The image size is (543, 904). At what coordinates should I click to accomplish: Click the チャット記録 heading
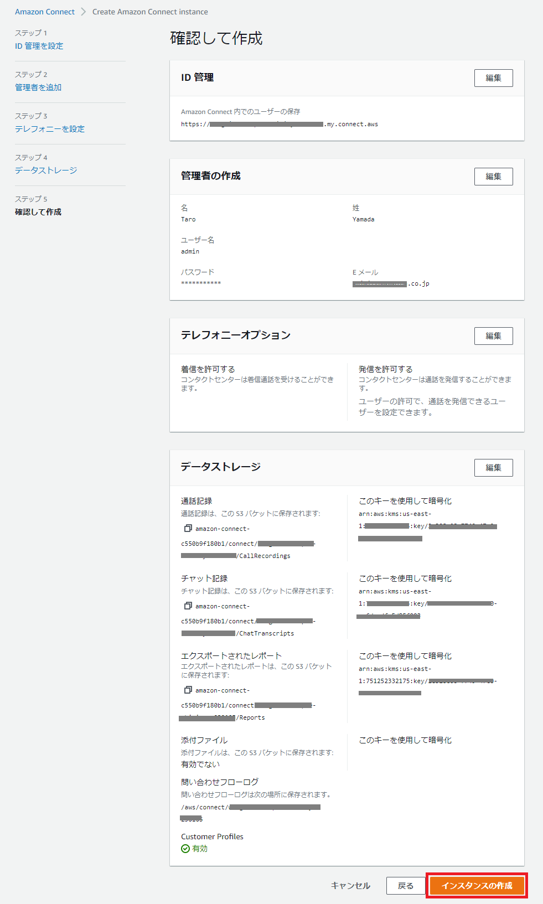coord(204,578)
